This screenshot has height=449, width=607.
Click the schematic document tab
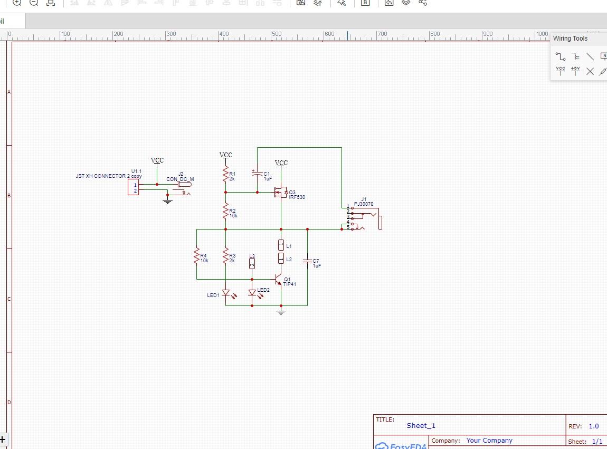click(x=12, y=21)
